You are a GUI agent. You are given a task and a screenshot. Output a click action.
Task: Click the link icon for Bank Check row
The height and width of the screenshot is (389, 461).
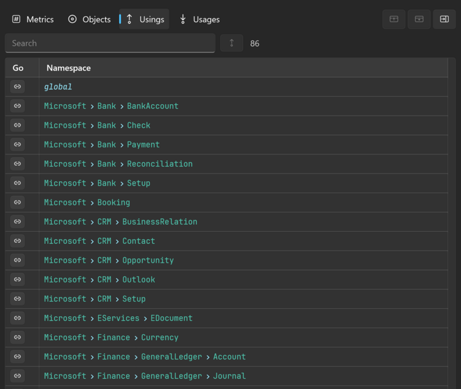(x=17, y=125)
